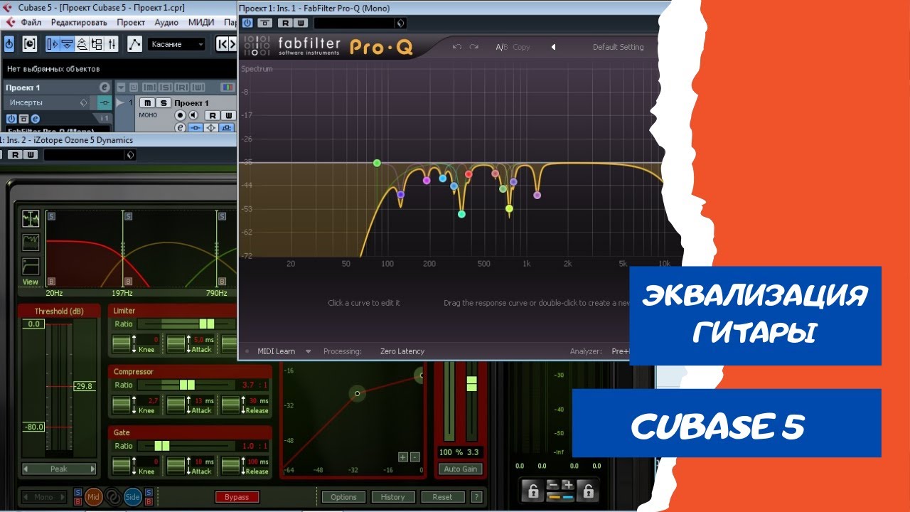
Task: Toggle Show Inspector in Cubase toolbar
Action: 52,44
